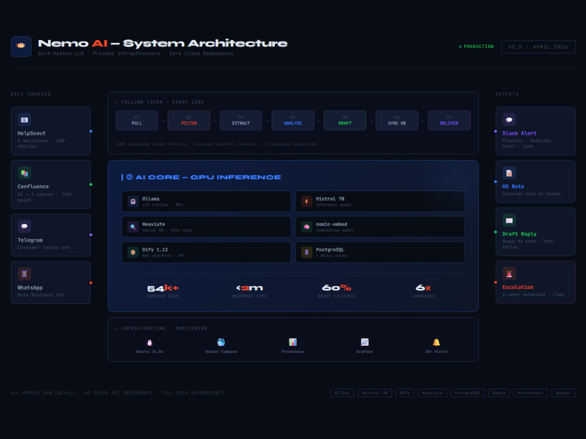Click the blue connector dot on HelpScout card
This screenshot has width=586, height=439.
click(91, 131)
